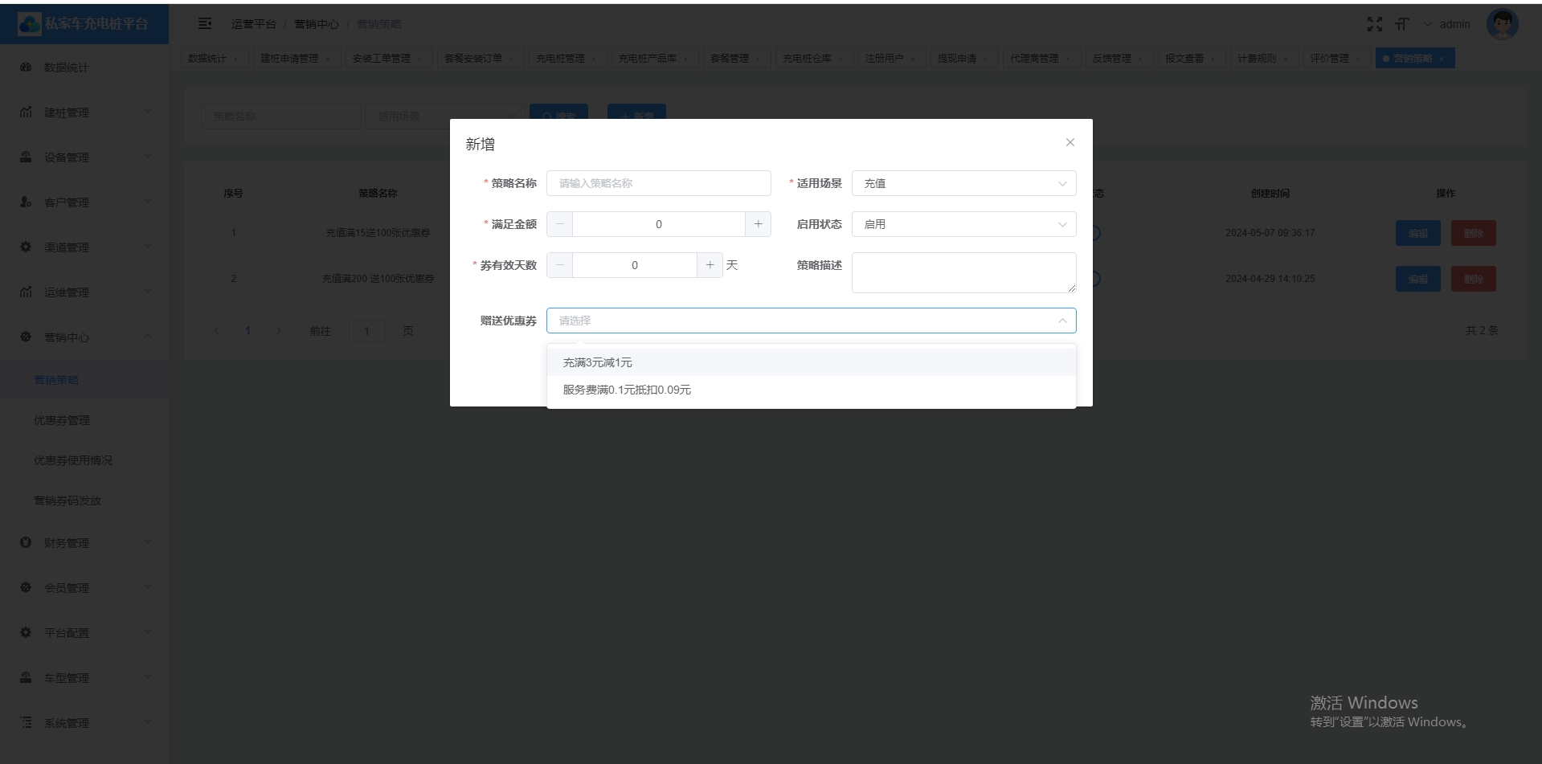Click the 策略描述 text area
Viewport: 1542px width, 764px height.
point(963,272)
